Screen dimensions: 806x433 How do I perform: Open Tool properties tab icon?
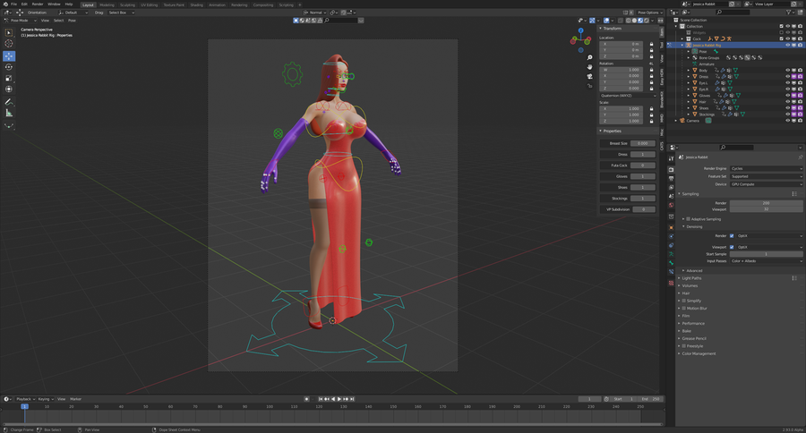click(x=672, y=158)
